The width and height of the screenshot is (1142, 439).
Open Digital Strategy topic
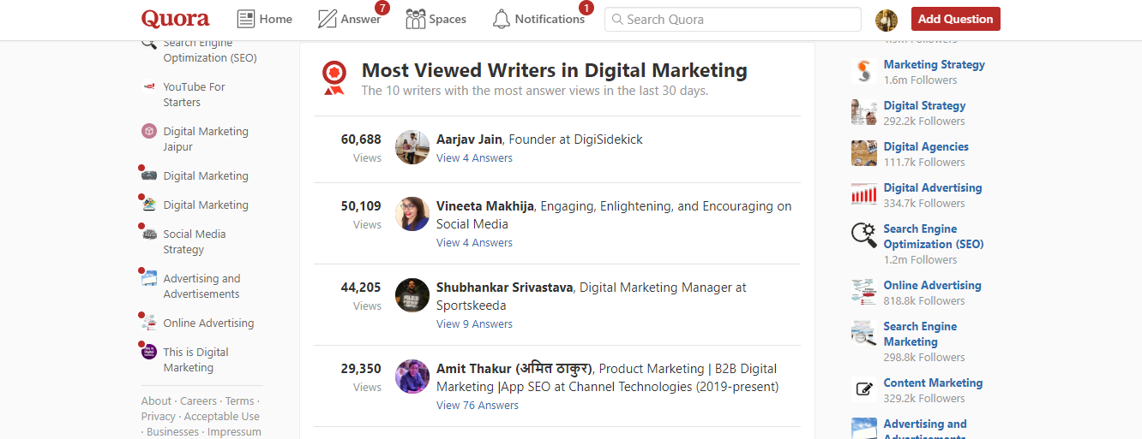click(x=924, y=105)
